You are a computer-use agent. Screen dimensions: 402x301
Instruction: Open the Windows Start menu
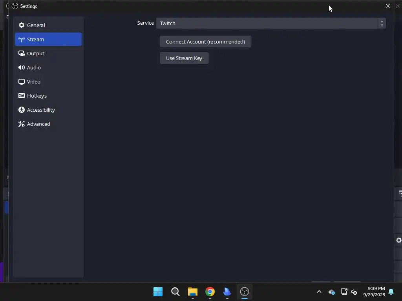(x=158, y=292)
